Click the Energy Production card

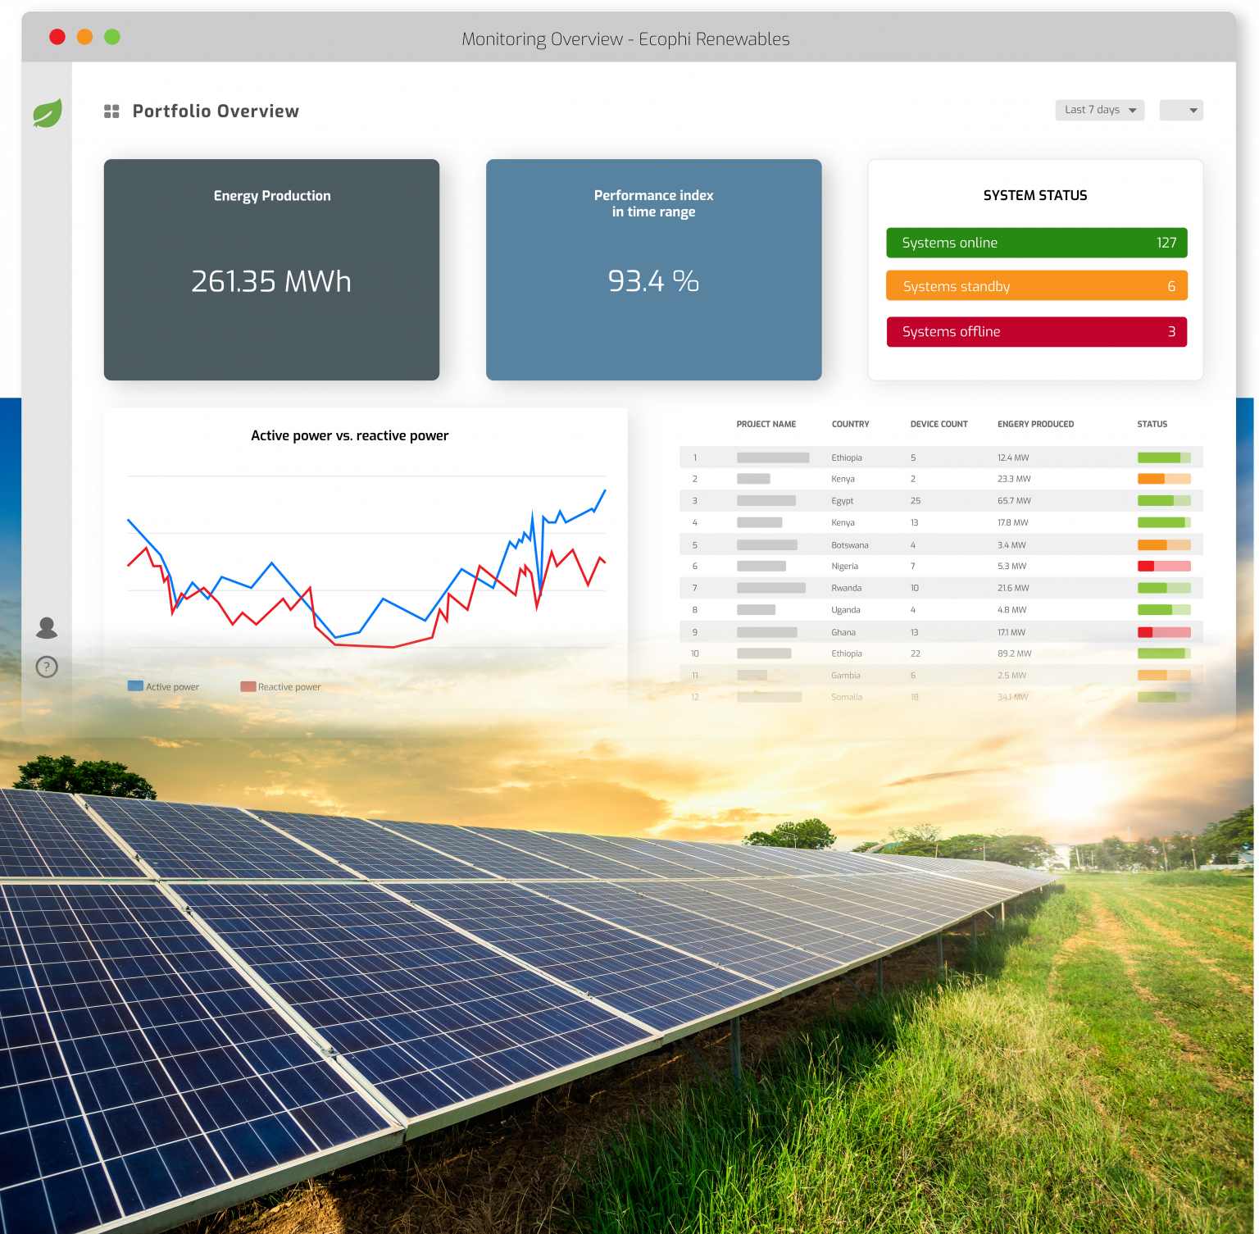tap(271, 270)
